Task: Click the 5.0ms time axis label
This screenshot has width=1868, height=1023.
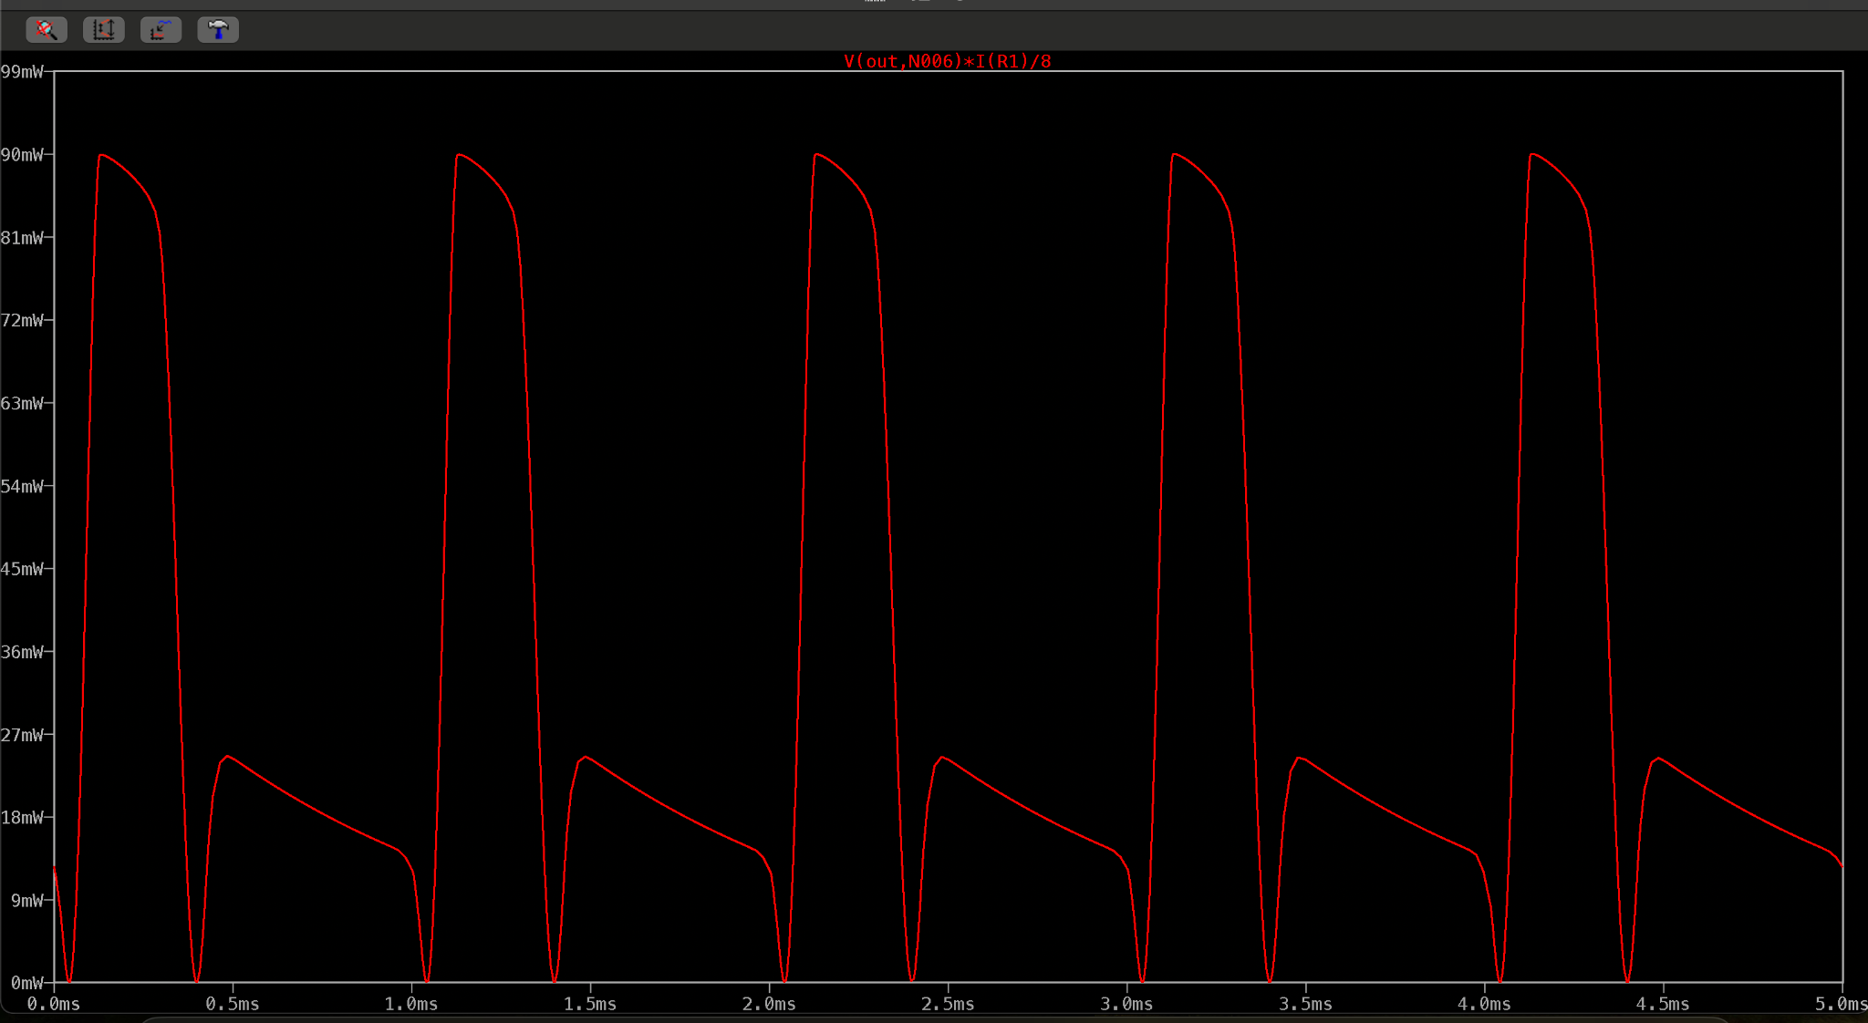Action: 1841,1004
